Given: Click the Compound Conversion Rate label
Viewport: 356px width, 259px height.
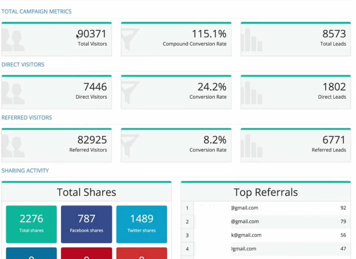Looking at the screenshot, I should coord(195,44).
